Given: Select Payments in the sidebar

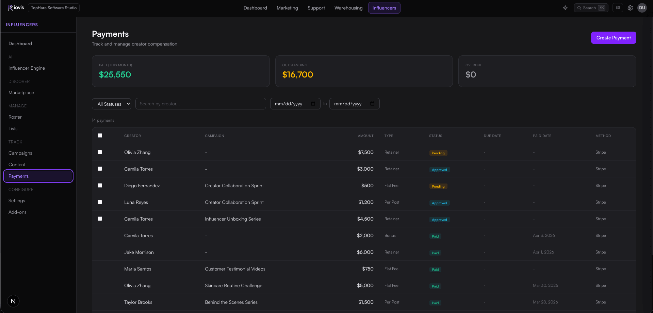Looking at the screenshot, I should [38, 176].
